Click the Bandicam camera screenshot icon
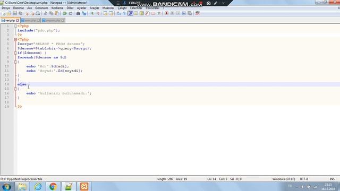The height and width of the screenshot is (191, 340). (x=208, y=3)
